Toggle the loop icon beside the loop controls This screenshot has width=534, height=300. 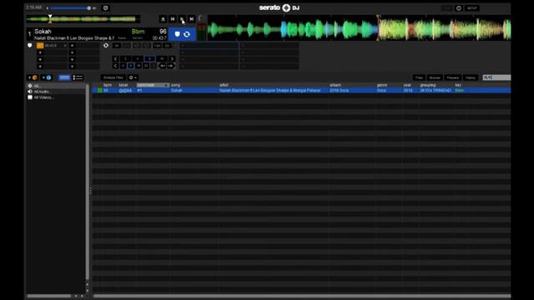click(106, 45)
